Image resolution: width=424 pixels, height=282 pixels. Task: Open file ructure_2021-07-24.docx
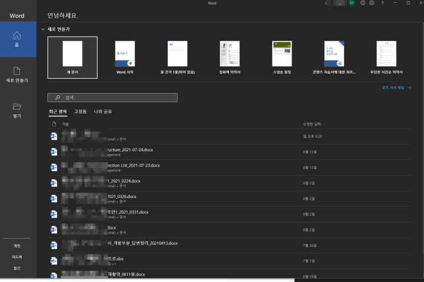229,152
